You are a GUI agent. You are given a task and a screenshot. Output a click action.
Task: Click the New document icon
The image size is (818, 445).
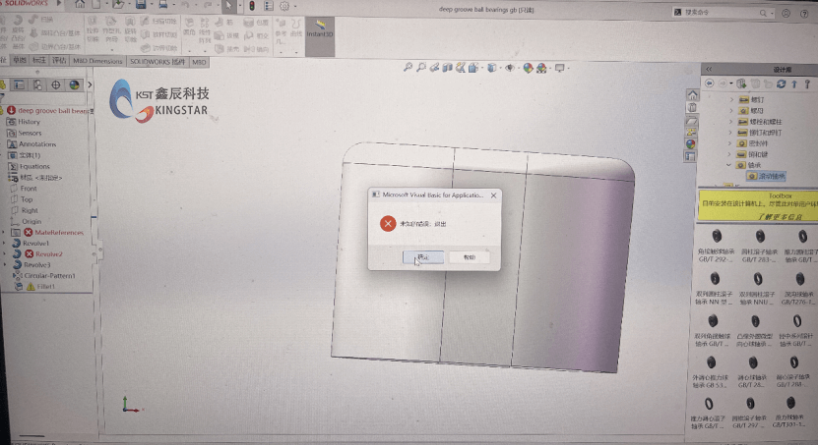pos(97,5)
